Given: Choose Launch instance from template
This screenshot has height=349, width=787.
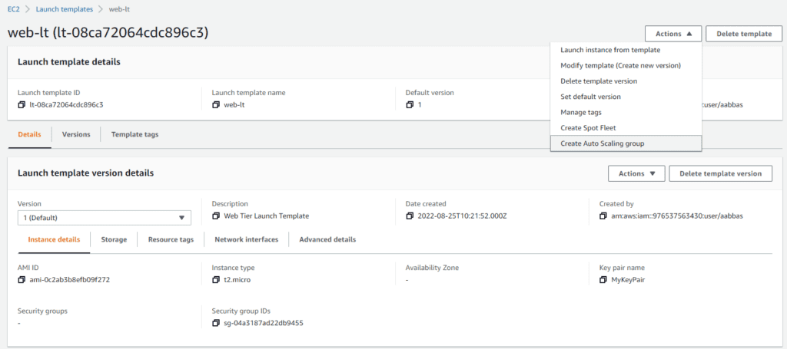Looking at the screenshot, I should [x=626, y=50].
